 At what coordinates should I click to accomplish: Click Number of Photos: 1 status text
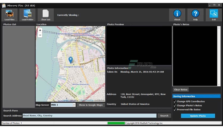point(12,123)
